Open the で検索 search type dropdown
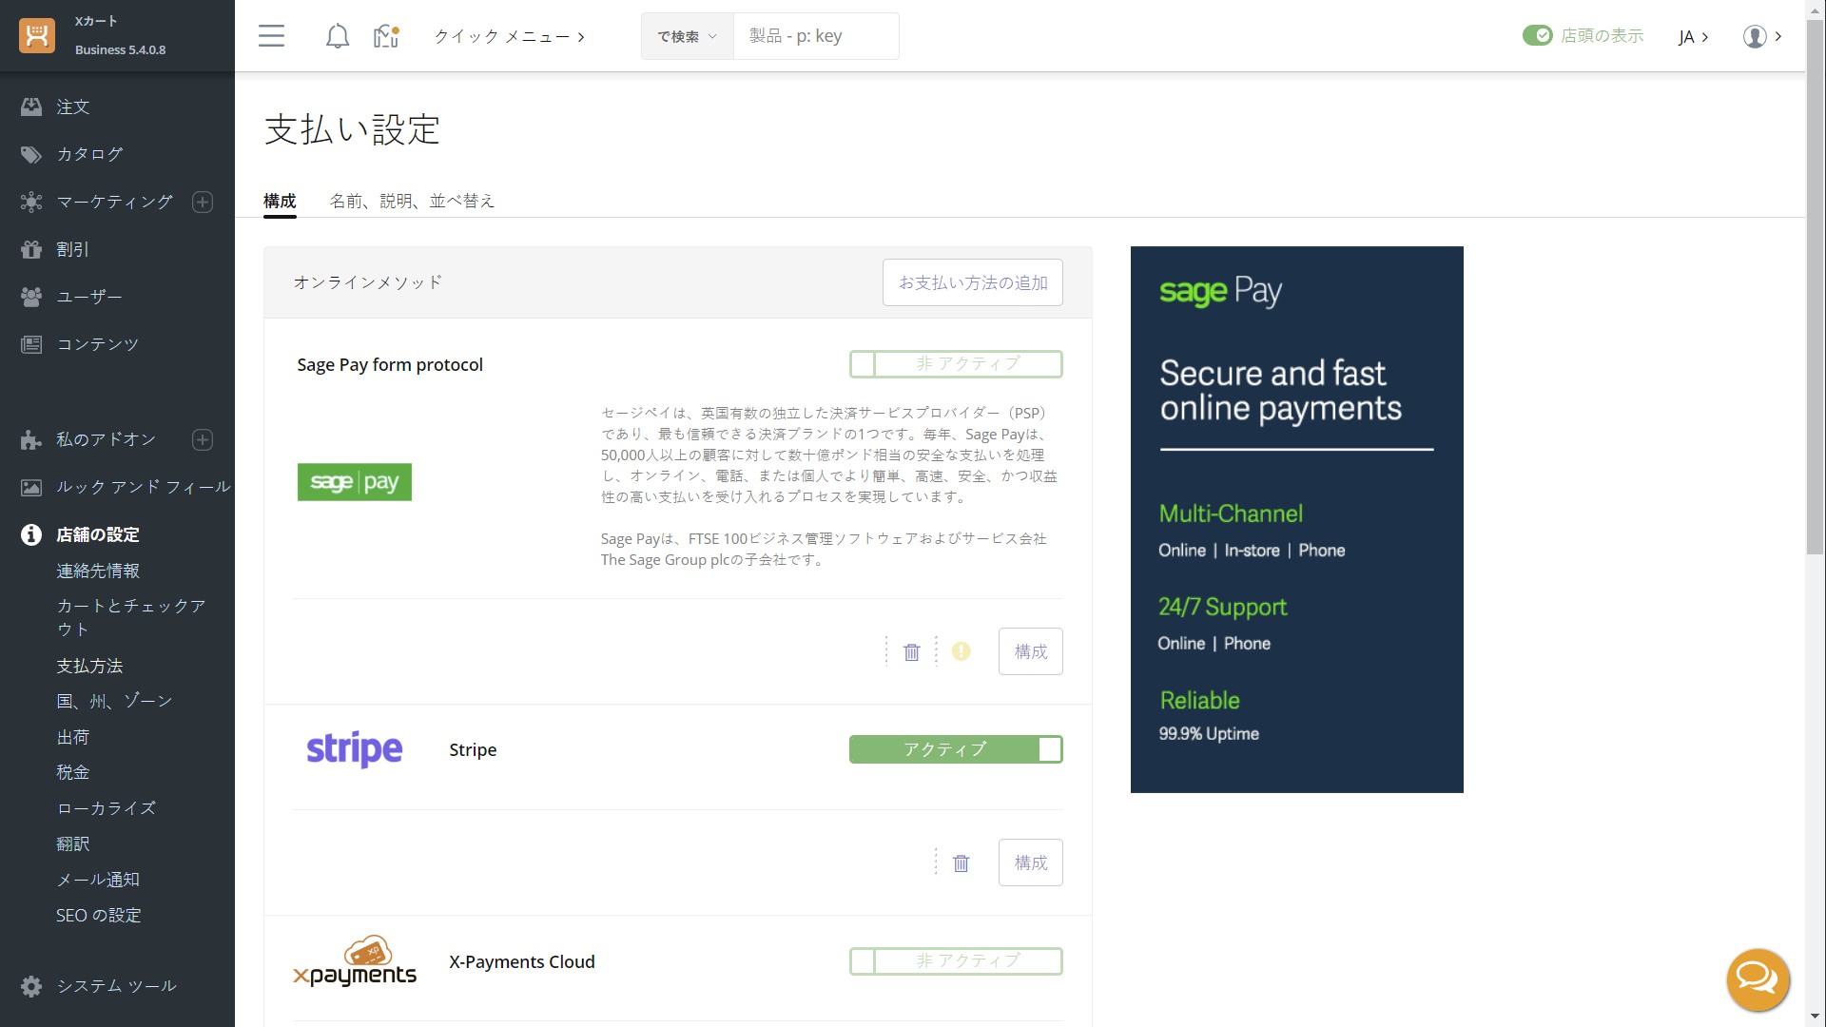Screen dimensions: 1826x1027 687,36
